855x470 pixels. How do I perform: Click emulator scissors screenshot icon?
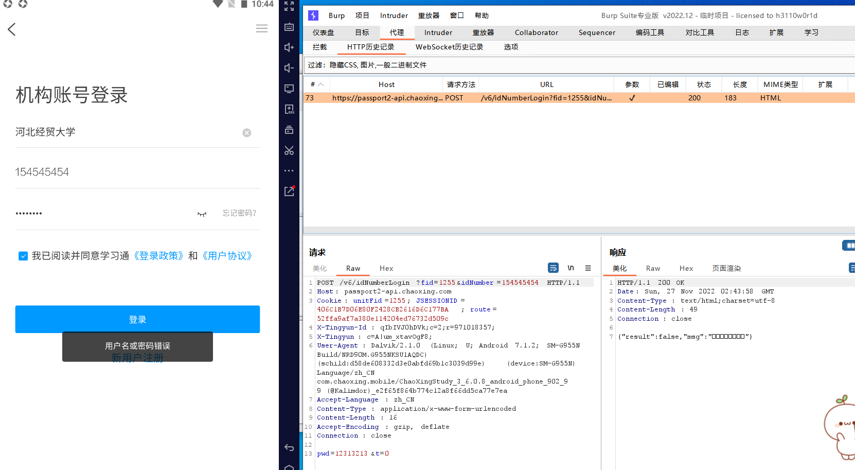[x=289, y=150]
